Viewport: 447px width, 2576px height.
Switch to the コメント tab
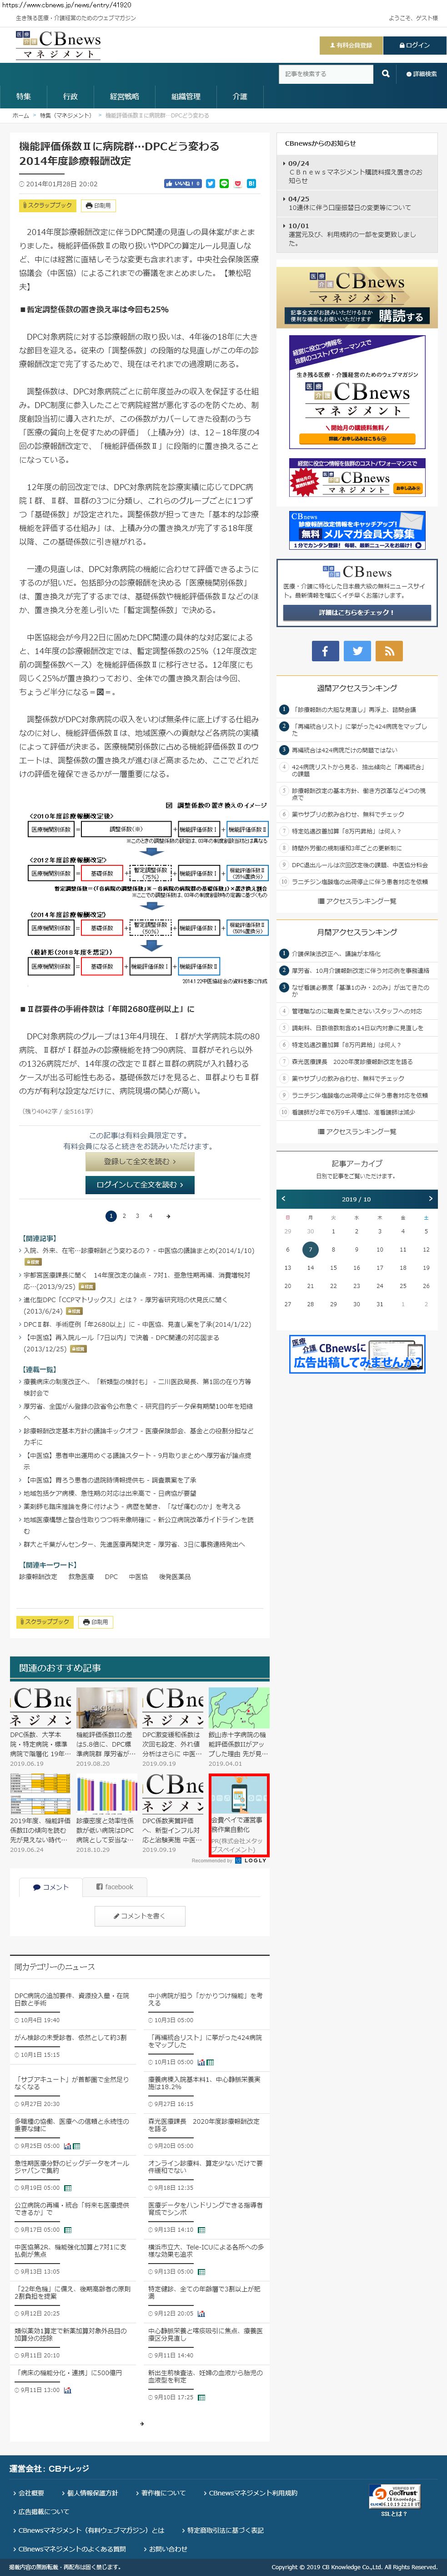(x=50, y=1887)
